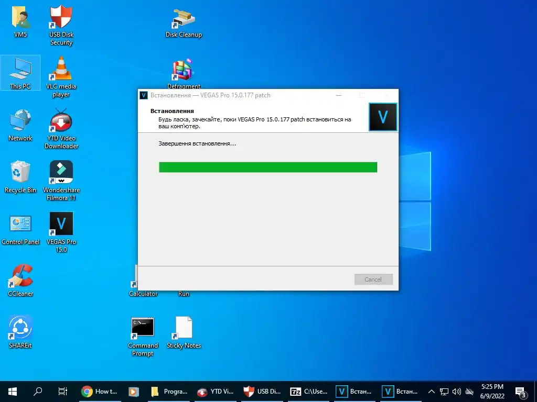Screen dimensions: 537x402
Task: Open Sticky Notes desktop shortcut
Action: click(184, 333)
